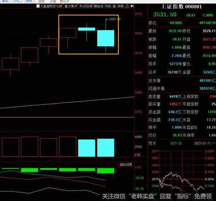Click the 上证指数 000001 title
This screenshot has width=216, height=201.
pyautogui.click(x=181, y=6)
